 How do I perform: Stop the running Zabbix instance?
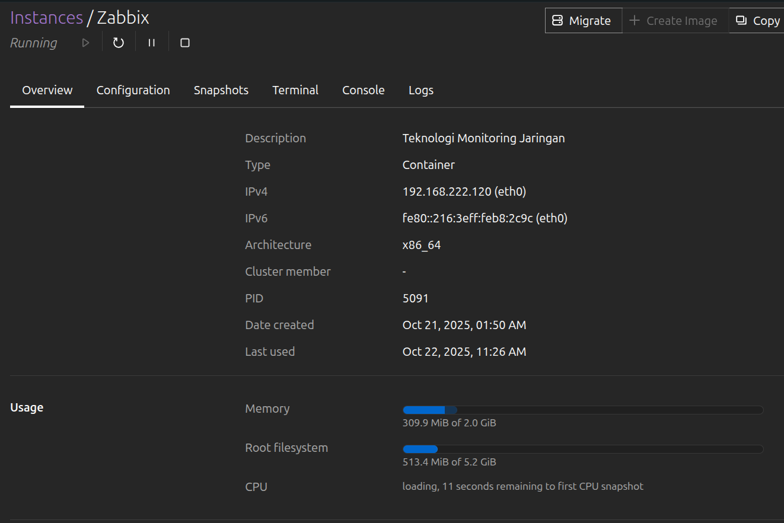(185, 43)
